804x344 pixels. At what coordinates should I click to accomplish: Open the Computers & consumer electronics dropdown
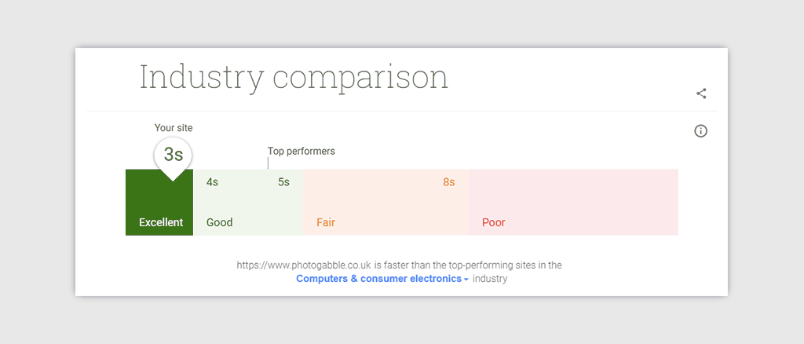click(382, 279)
